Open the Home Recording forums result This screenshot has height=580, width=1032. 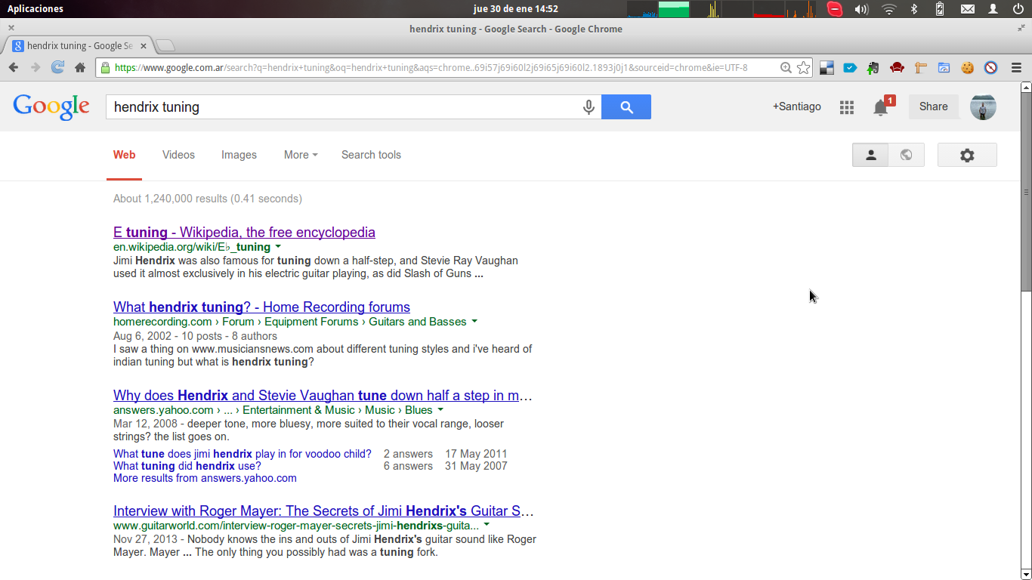pyautogui.click(x=261, y=307)
